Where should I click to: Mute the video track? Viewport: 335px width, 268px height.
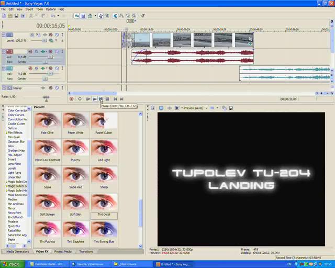click(x=57, y=35)
